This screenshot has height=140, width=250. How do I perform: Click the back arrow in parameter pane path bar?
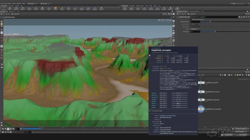click(178, 14)
